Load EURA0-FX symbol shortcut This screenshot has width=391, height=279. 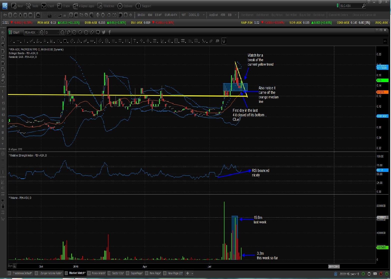(x=171, y=15)
